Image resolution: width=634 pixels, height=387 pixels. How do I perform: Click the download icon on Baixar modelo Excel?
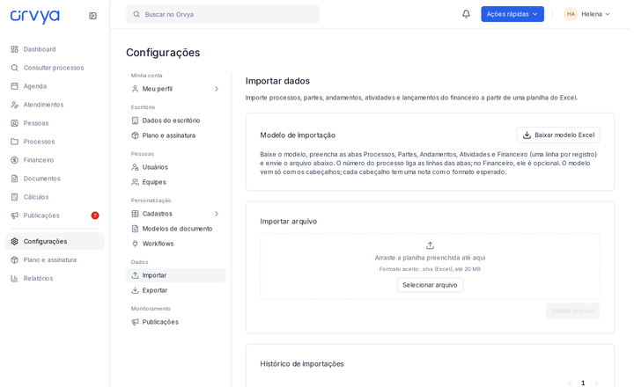pos(527,135)
